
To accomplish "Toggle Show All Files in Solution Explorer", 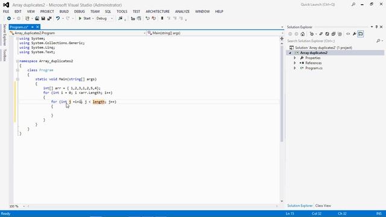I will pyautogui.click(x=340, y=34).
